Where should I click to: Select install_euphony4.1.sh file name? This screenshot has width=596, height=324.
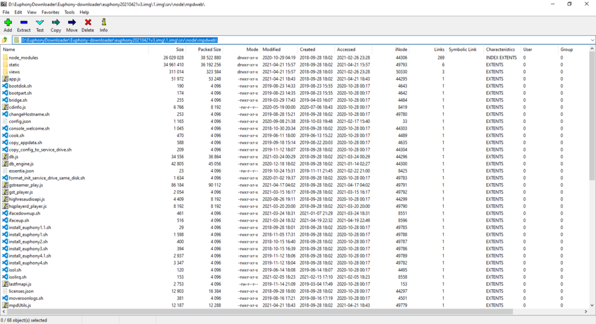click(30, 256)
